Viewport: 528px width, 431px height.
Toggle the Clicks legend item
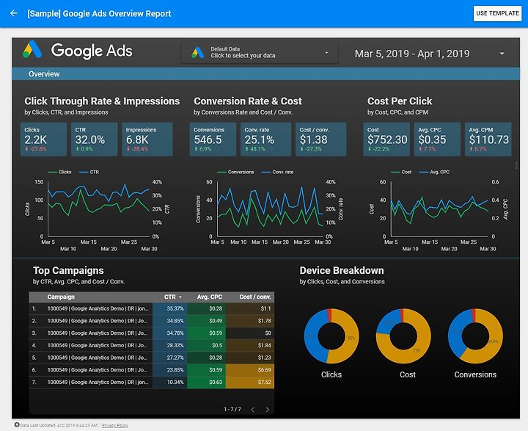(59, 172)
